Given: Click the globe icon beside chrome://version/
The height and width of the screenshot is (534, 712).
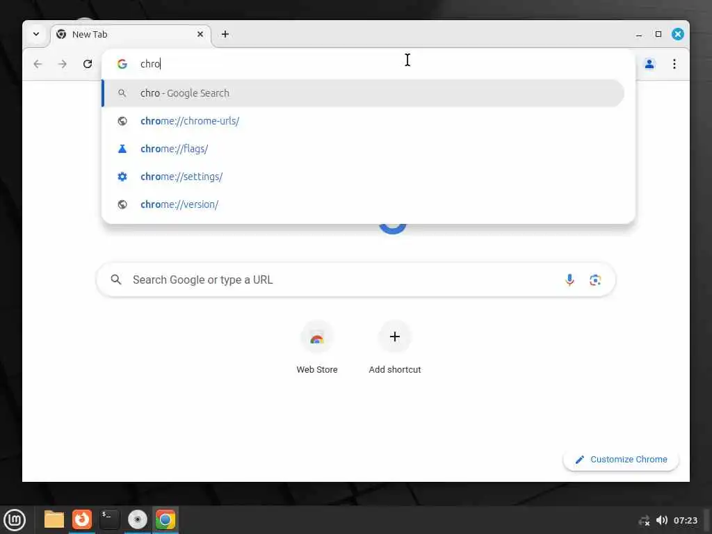Looking at the screenshot, I should [122, 204].
